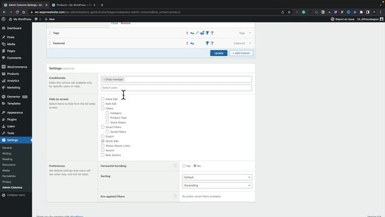The width and height of the screenshot is (385, 217).
Task: Select Yes for Horizontal Scrolling
Action: 184,166
